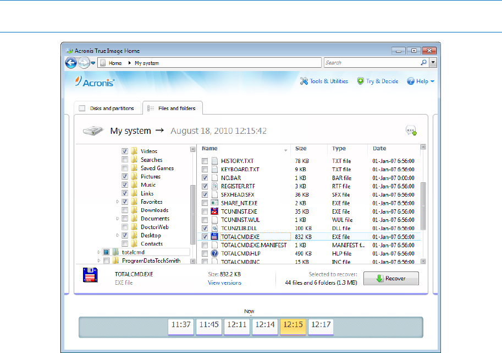Click the TCUNINST.WUL file icon
The height and width of the screenshot is (353, 502).
(x=214, y=220)
